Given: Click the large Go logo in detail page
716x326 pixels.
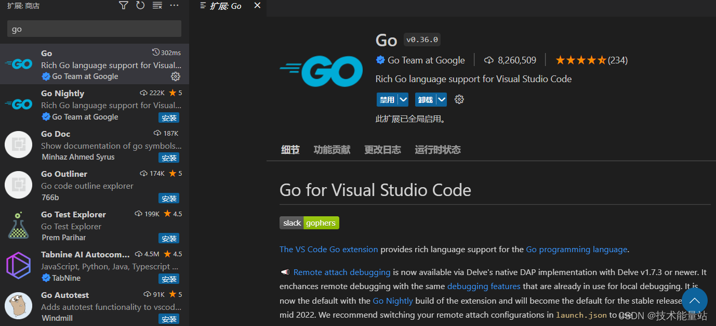Looking at the screenshot, I should point(321,71).
